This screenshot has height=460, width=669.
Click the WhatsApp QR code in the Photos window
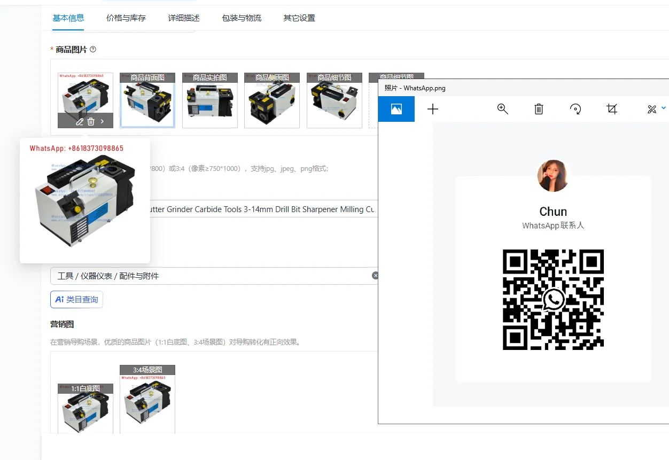tap(553, 300)
